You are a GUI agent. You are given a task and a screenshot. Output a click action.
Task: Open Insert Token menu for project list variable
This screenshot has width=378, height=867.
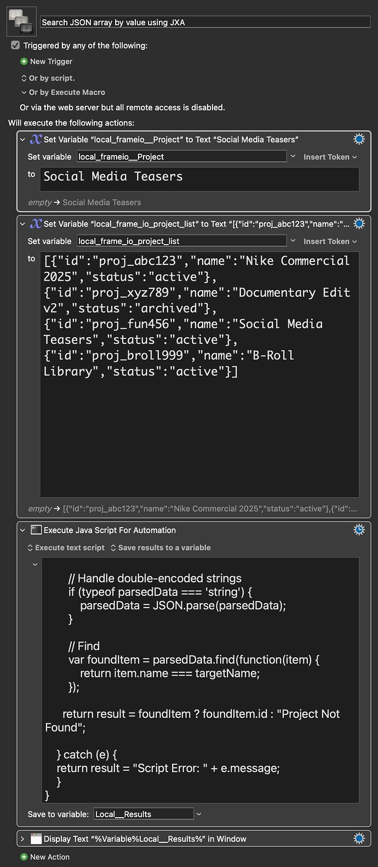pos(330,241)
